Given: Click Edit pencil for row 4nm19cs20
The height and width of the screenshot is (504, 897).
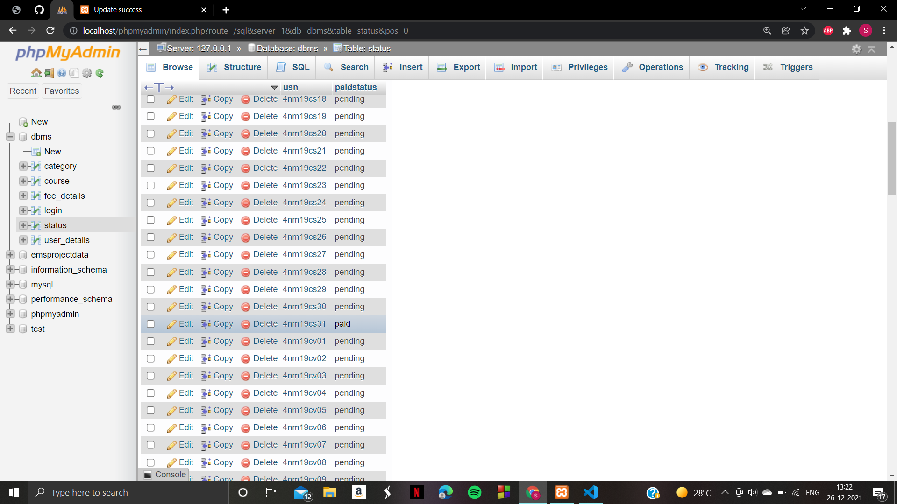Looking at the screenshot, I should click(x=171, y=134).
